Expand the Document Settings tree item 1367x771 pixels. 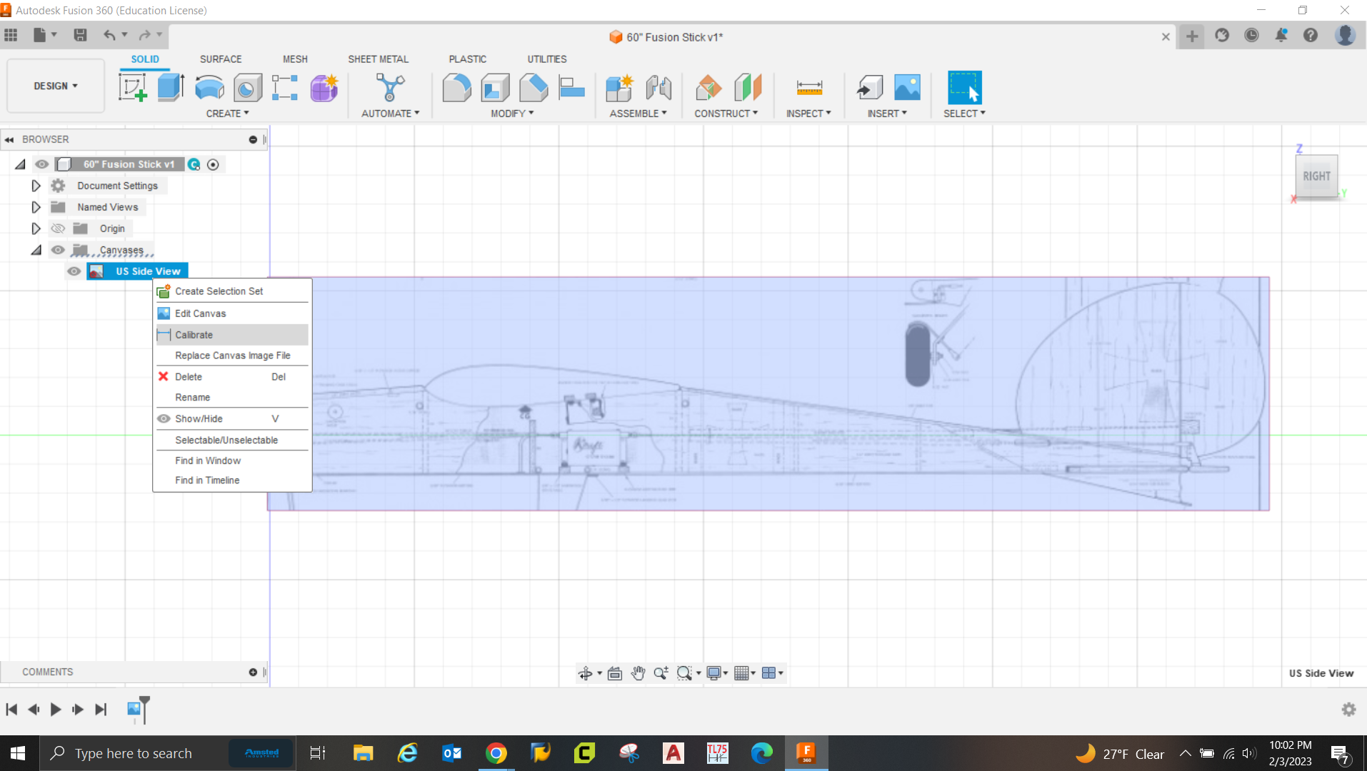click(x=36, y=185)
